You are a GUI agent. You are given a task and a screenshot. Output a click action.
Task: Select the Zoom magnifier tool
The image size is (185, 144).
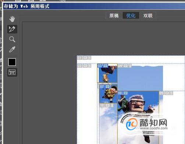12,39
